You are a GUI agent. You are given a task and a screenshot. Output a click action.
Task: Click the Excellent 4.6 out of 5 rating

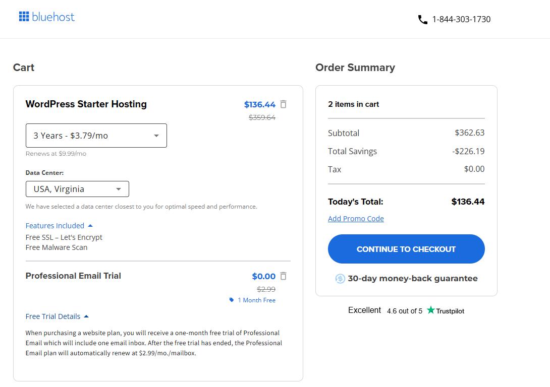(x=385, y=310)
